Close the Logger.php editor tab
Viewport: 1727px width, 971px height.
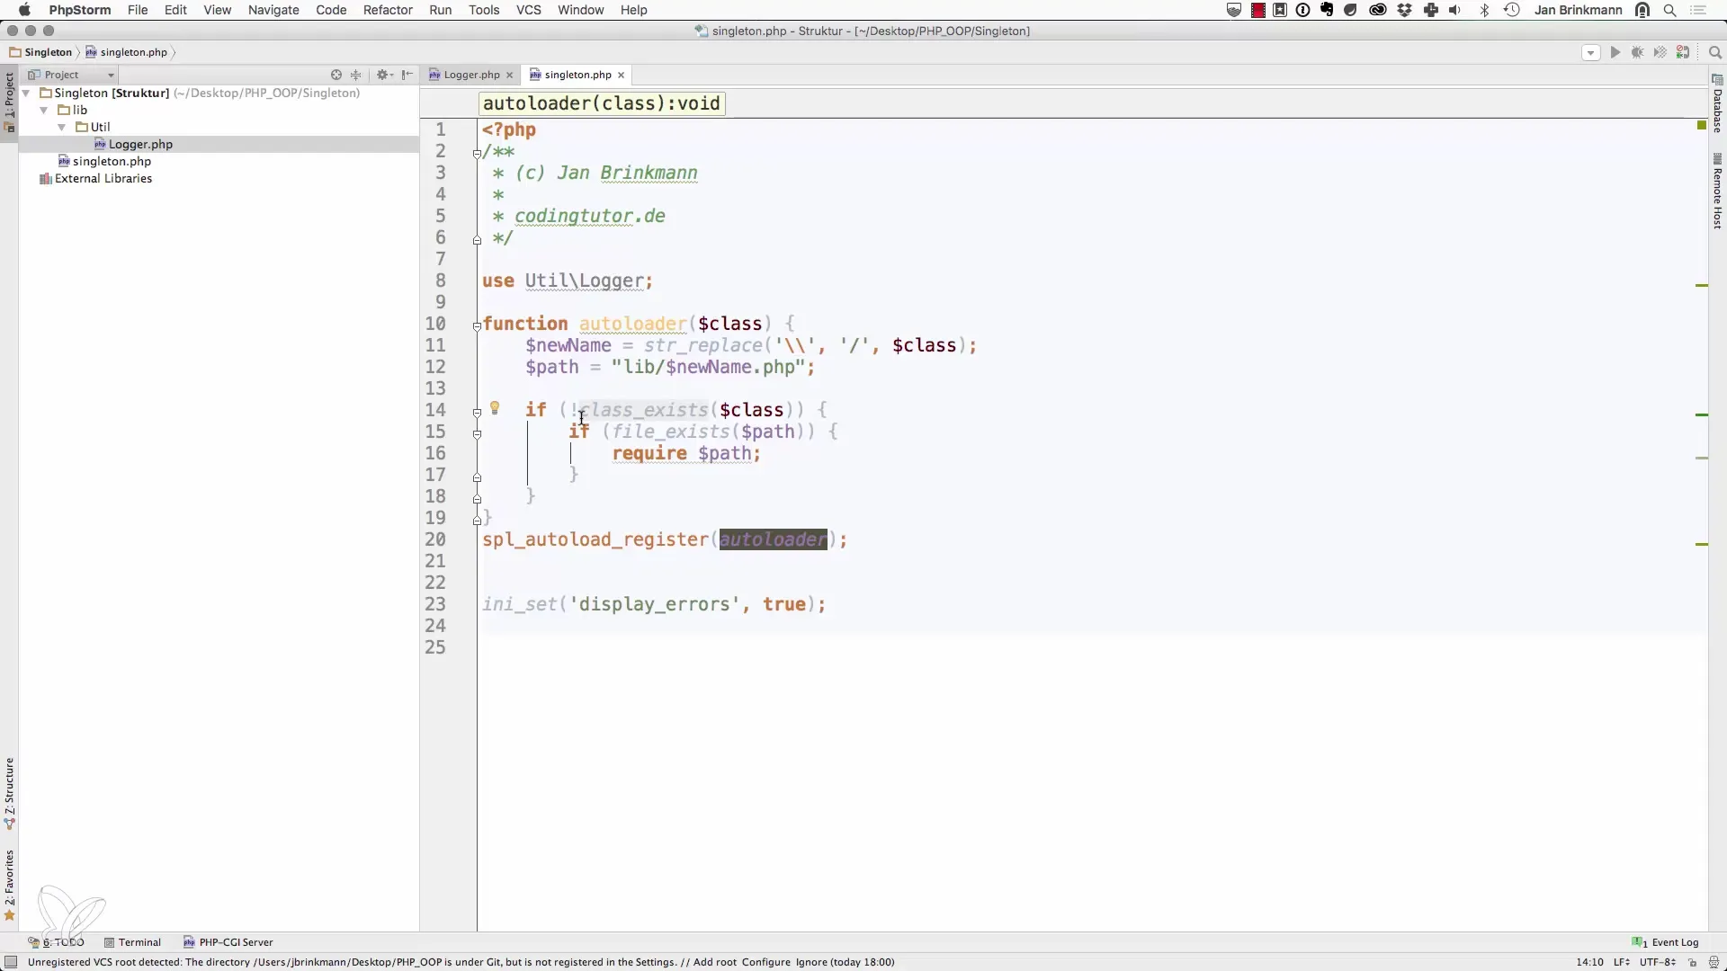509,76
